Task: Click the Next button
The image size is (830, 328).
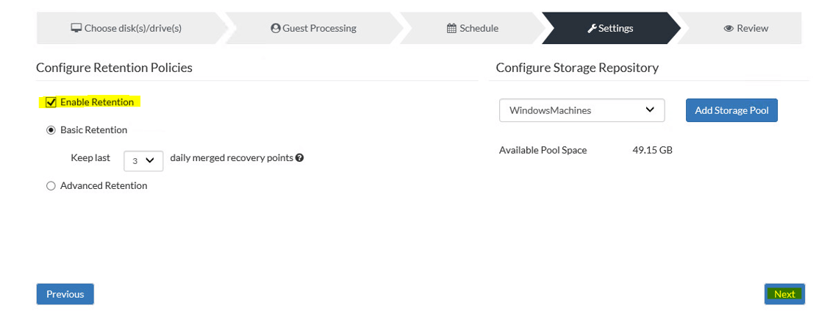Action: click(784, 294)
